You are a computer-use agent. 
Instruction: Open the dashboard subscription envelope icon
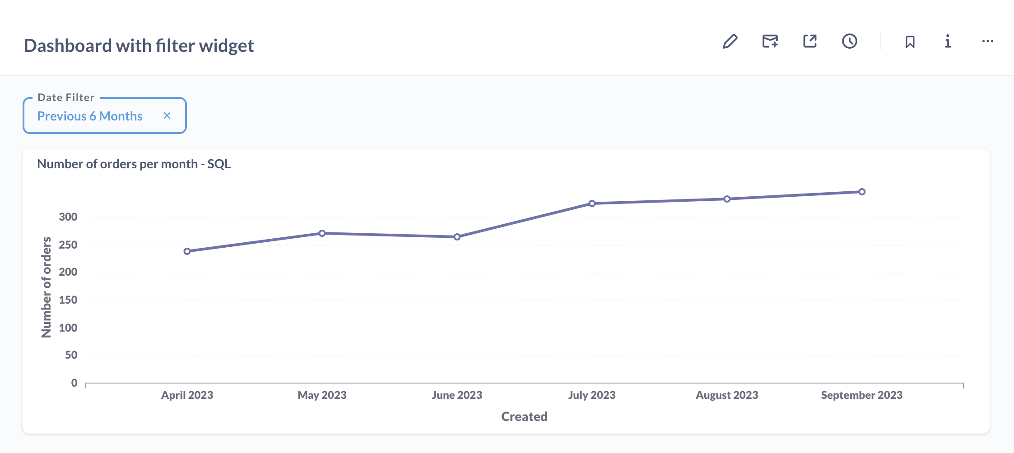pos(770,42)
